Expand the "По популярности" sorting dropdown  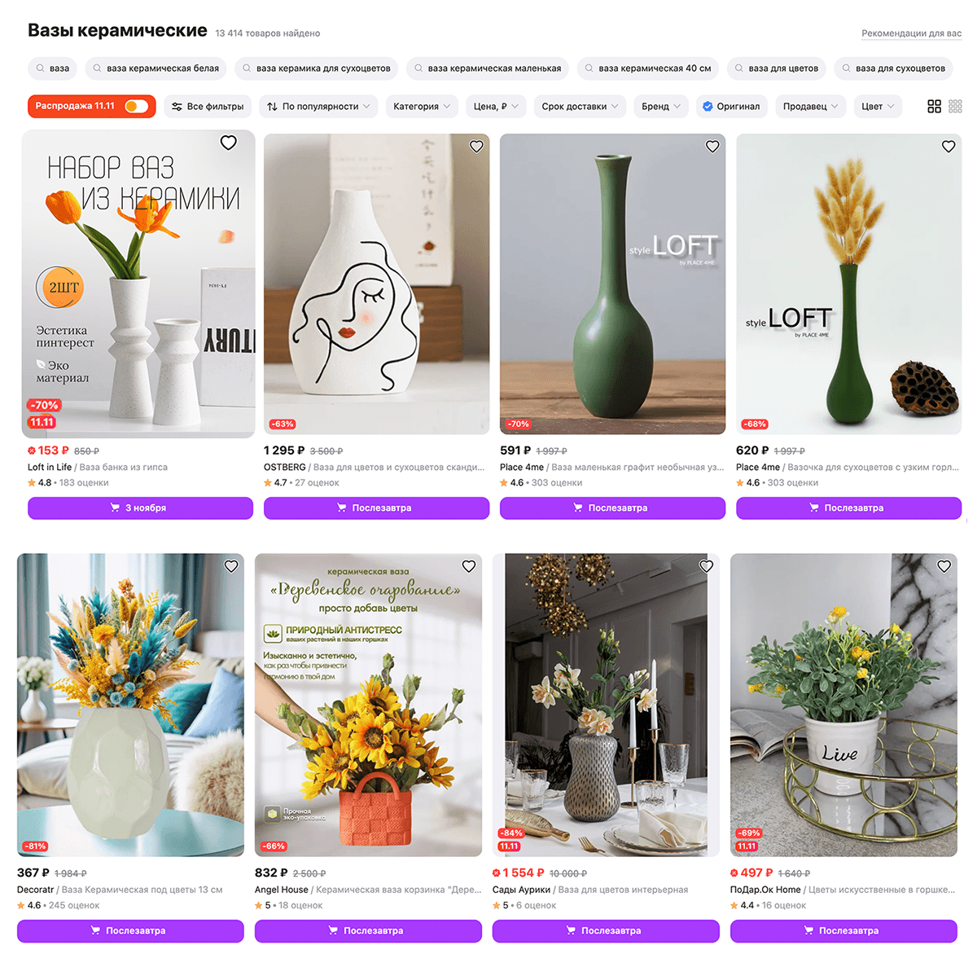pyautogui.click(x=319, y=107)
